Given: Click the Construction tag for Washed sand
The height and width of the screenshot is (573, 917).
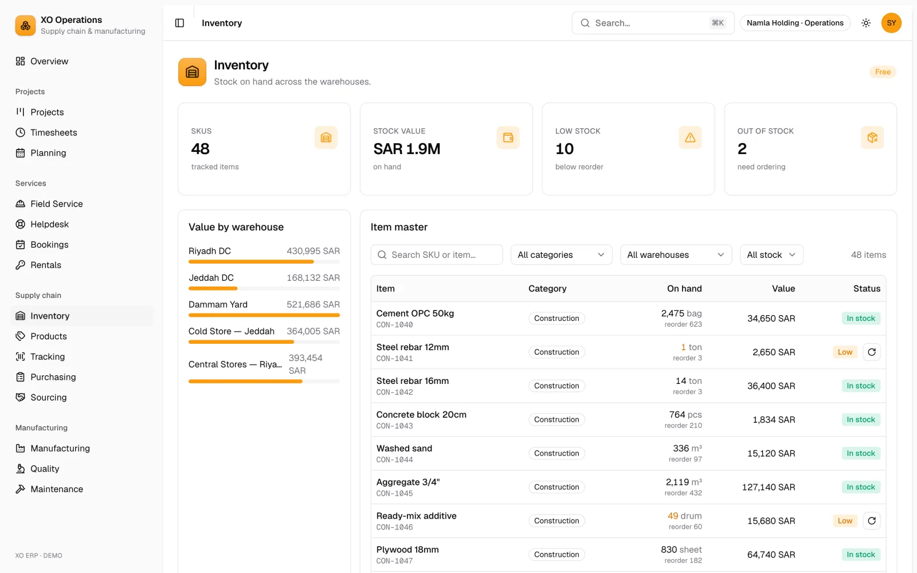Looking at the screenshot, I should (x=557, y=453).
